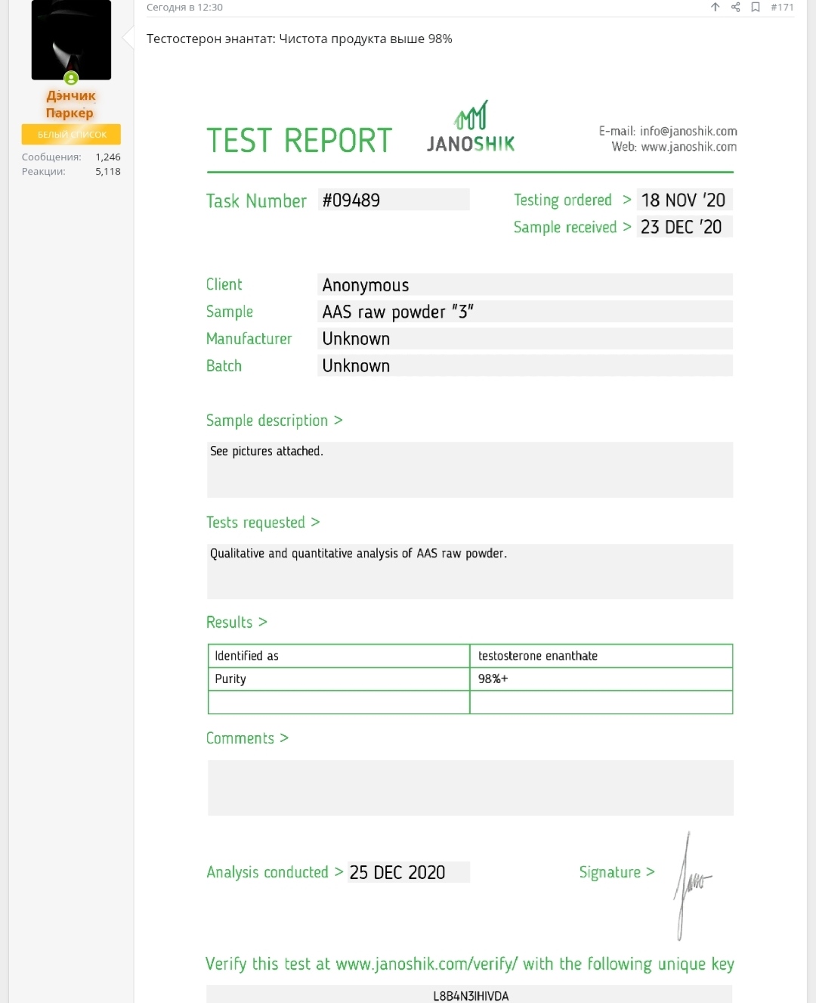
Task: Click the TEST REPORT heading in image
Action: 299,141
